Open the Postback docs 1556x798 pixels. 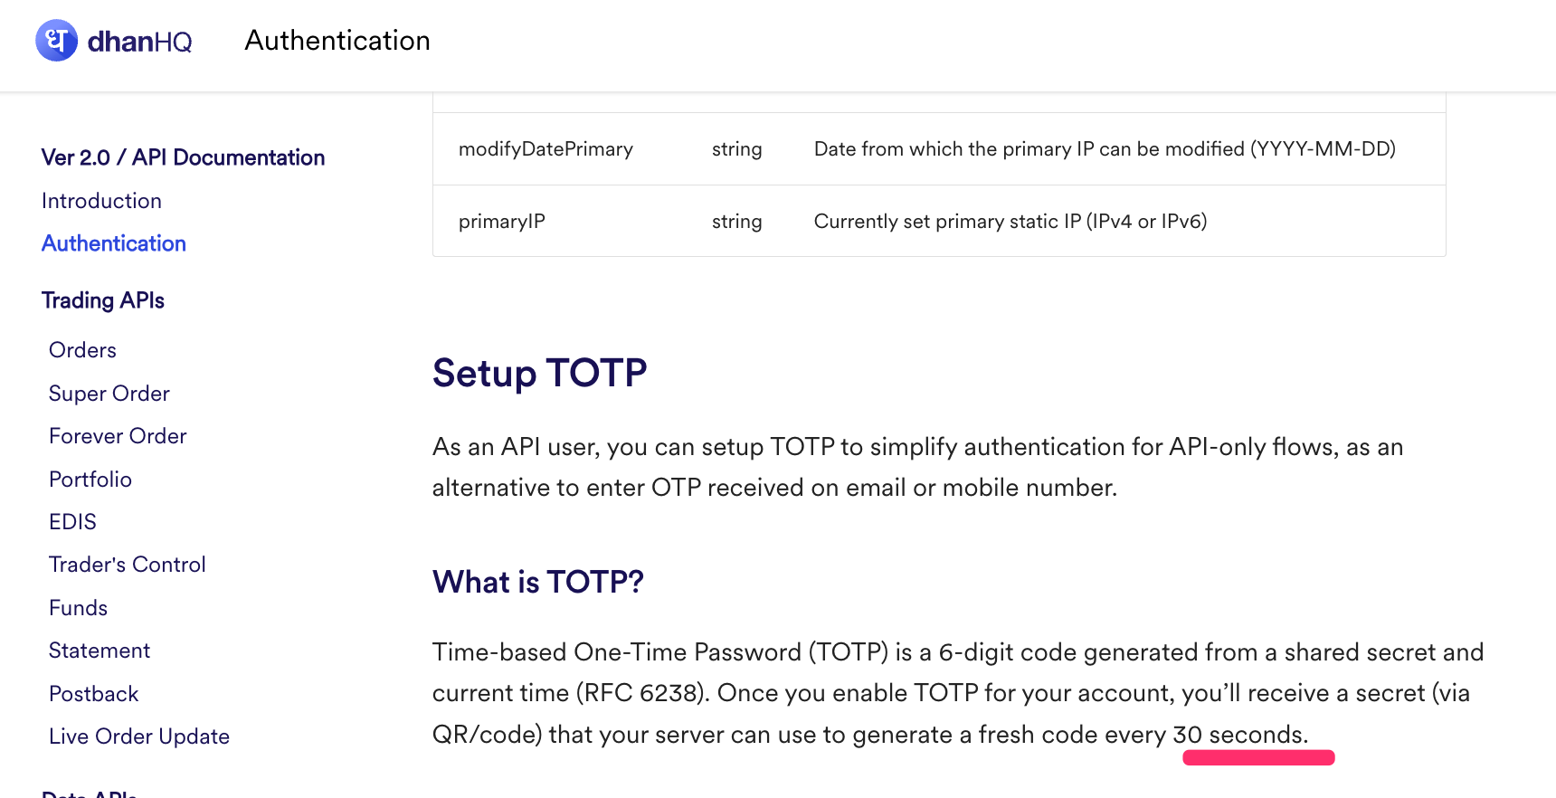click(x=94, y=694)
